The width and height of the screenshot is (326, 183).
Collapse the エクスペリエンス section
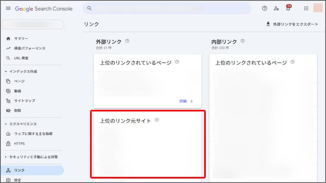click(6, 124)
